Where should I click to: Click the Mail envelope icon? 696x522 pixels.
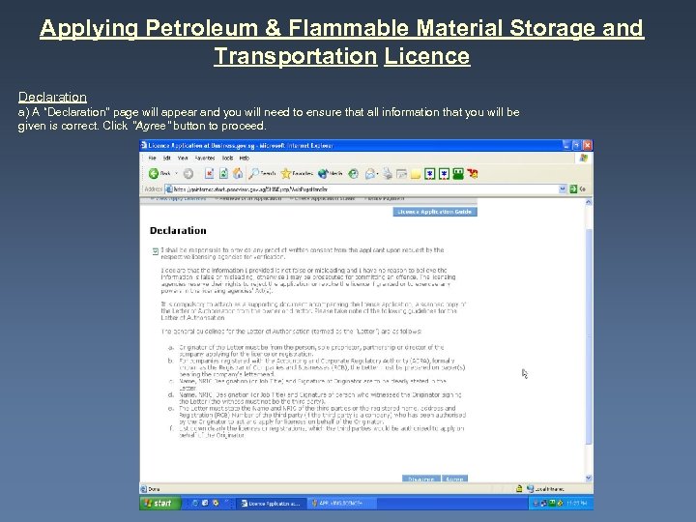point(369,174)
